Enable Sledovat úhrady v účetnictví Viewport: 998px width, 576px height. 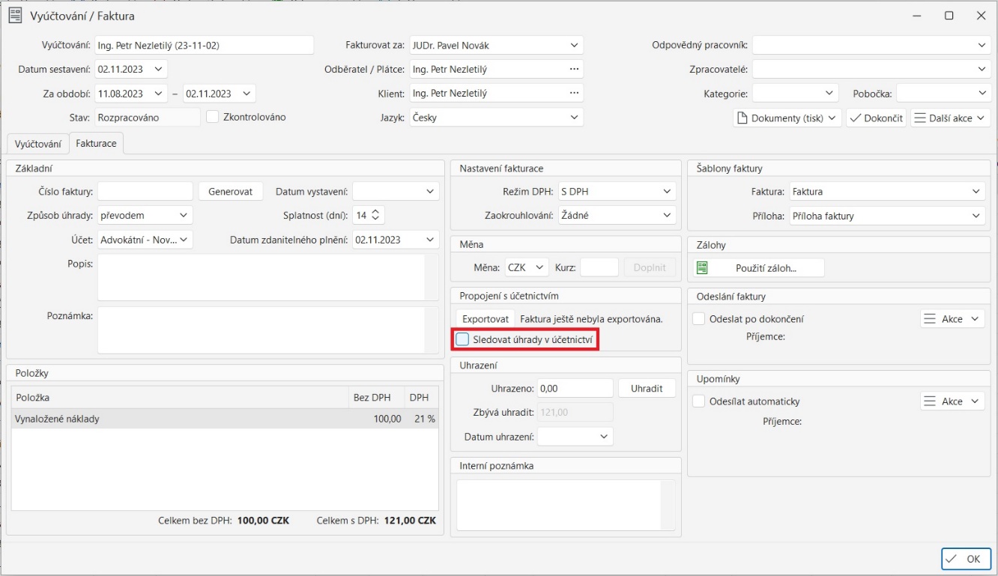click(464, 339)
